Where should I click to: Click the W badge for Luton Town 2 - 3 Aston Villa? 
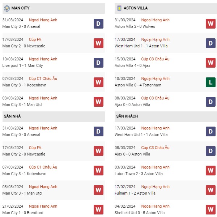pyautogui.click(x=210, y=170)
